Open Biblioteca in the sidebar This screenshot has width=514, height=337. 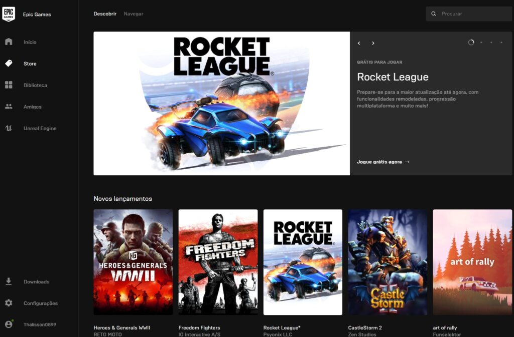(x=36, y=85)
